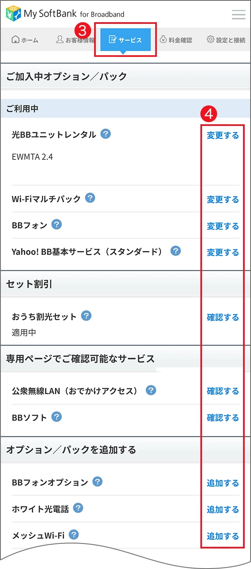This screenshot has height=569, width=251.
Task: Click help icon beside ホワイト光電話
Action: (x=78, y=508)
